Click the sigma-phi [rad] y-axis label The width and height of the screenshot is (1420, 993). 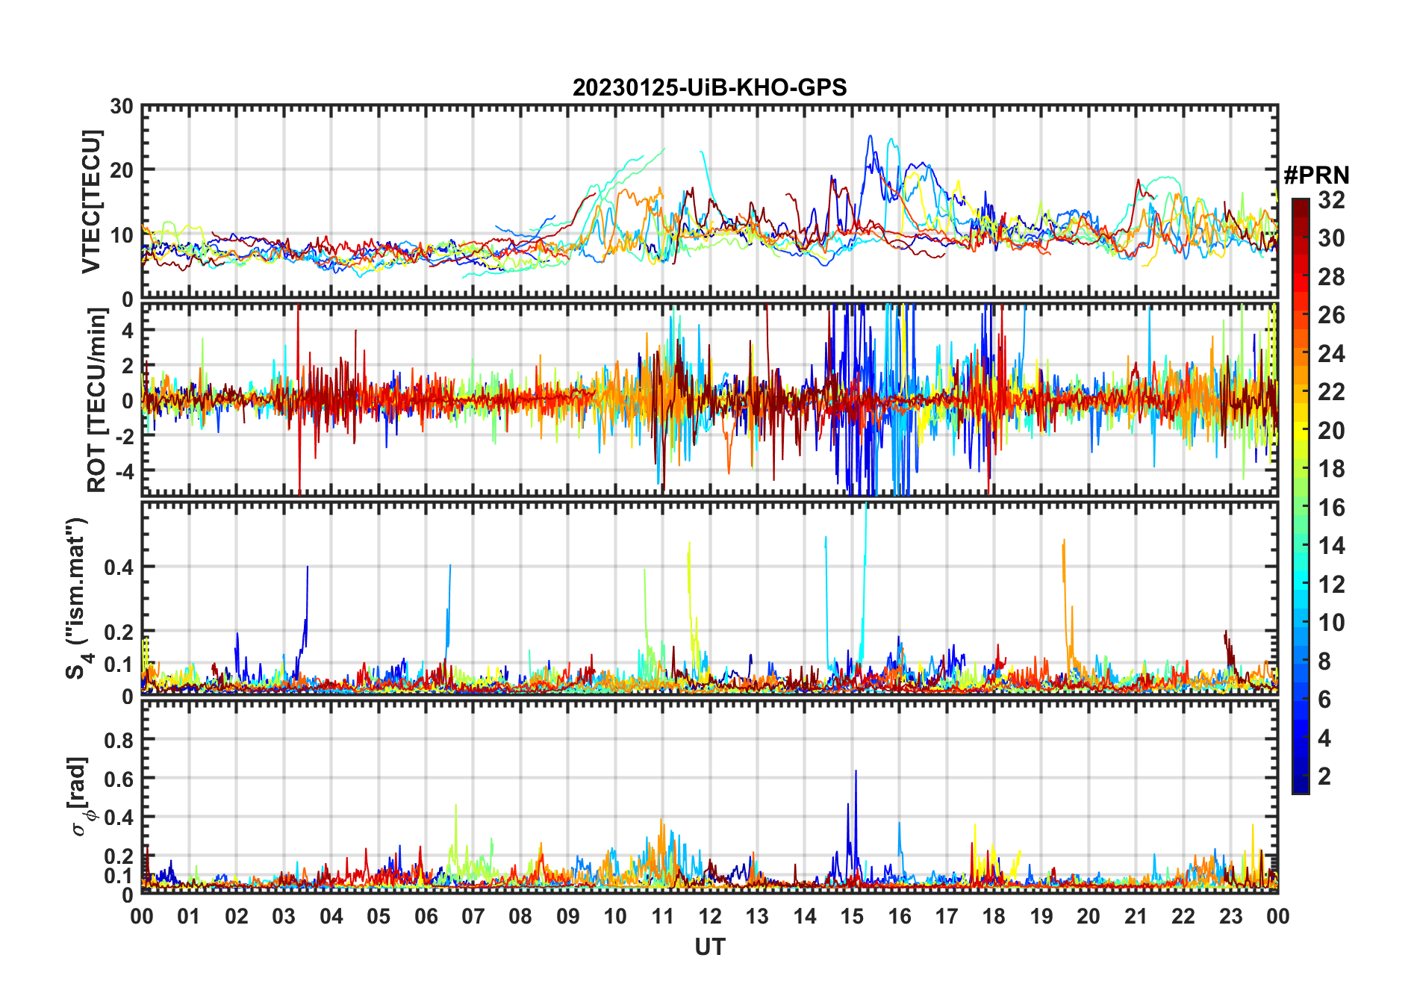coord(81,797)
